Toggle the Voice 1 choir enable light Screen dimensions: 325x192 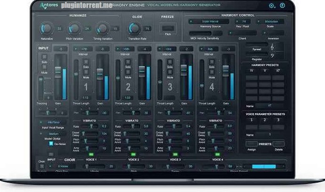pyautogui.click(x=91, y=154)
